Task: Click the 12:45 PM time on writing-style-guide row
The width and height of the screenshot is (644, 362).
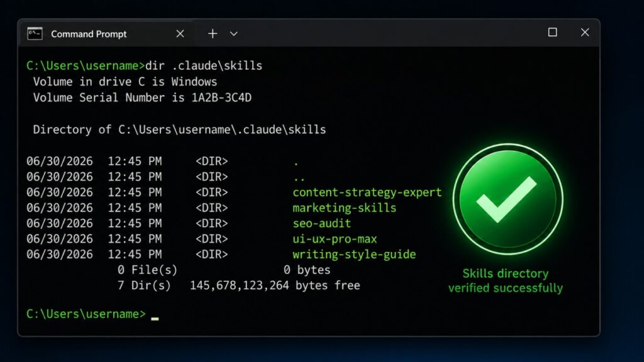Action: click(x=135, y=255)
